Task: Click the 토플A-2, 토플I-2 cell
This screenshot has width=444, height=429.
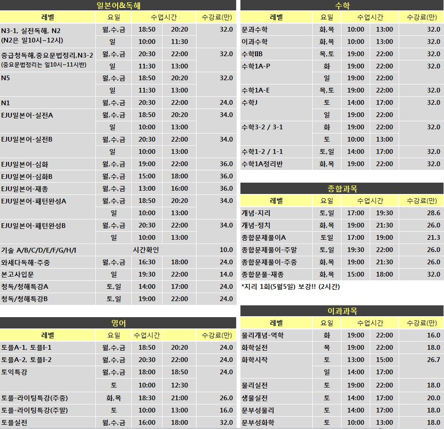Action: [48, 360]
